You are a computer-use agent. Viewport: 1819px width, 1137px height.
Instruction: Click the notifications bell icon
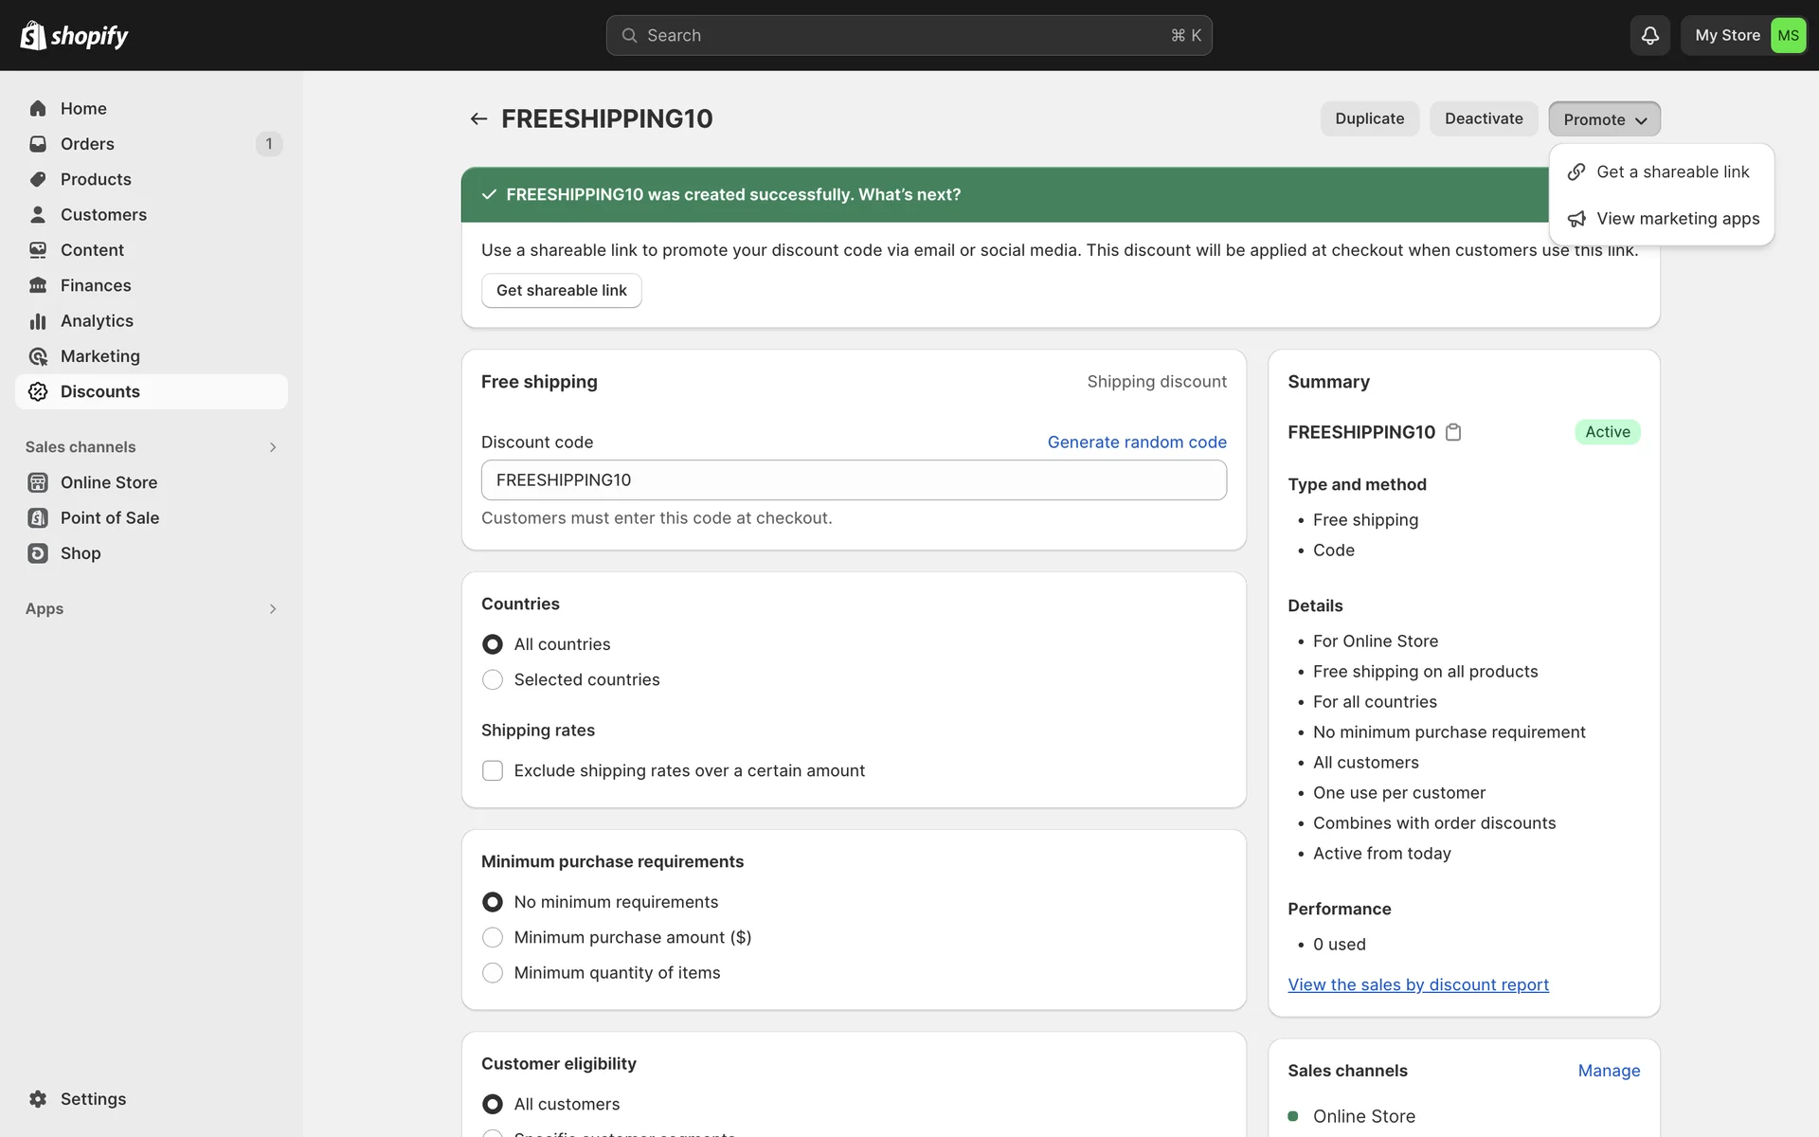pos(1649,35)
